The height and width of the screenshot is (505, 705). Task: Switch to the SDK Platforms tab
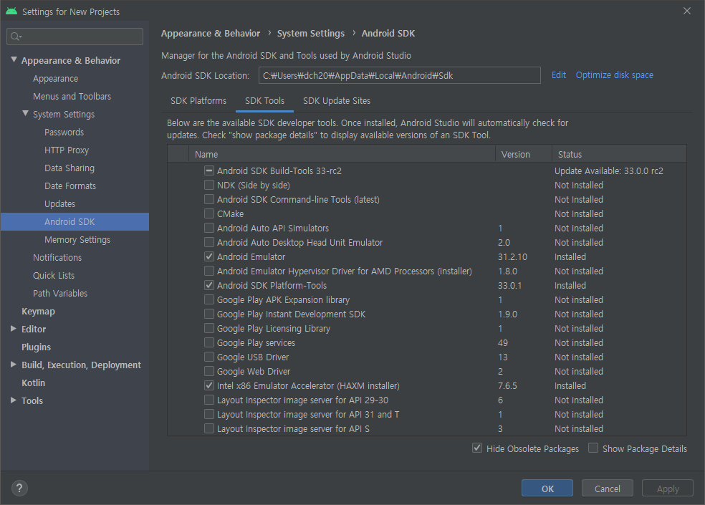click(x=198, y=101)
